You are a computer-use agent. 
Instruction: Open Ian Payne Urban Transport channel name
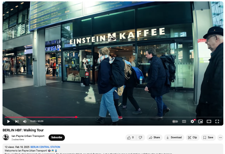pyautogui.click(x=28, y=136)
